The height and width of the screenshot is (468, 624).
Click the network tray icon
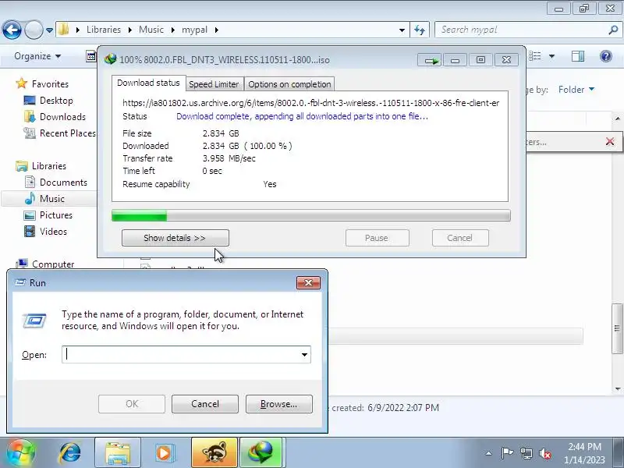(526, 453)
